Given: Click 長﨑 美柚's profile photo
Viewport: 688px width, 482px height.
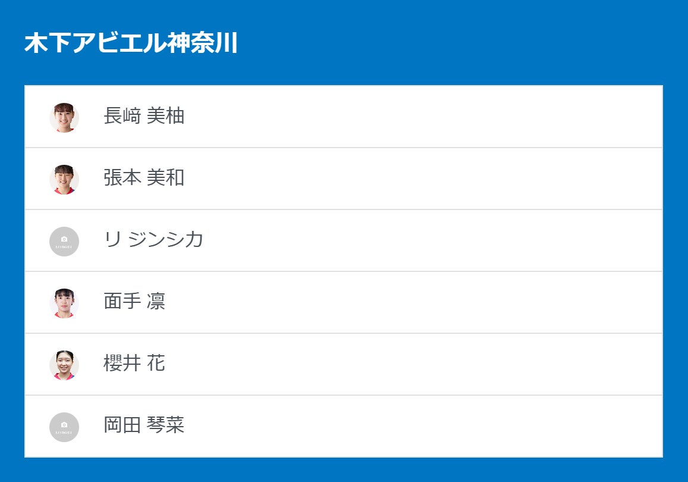Looking at the screenshot, I should pos(64,117).
